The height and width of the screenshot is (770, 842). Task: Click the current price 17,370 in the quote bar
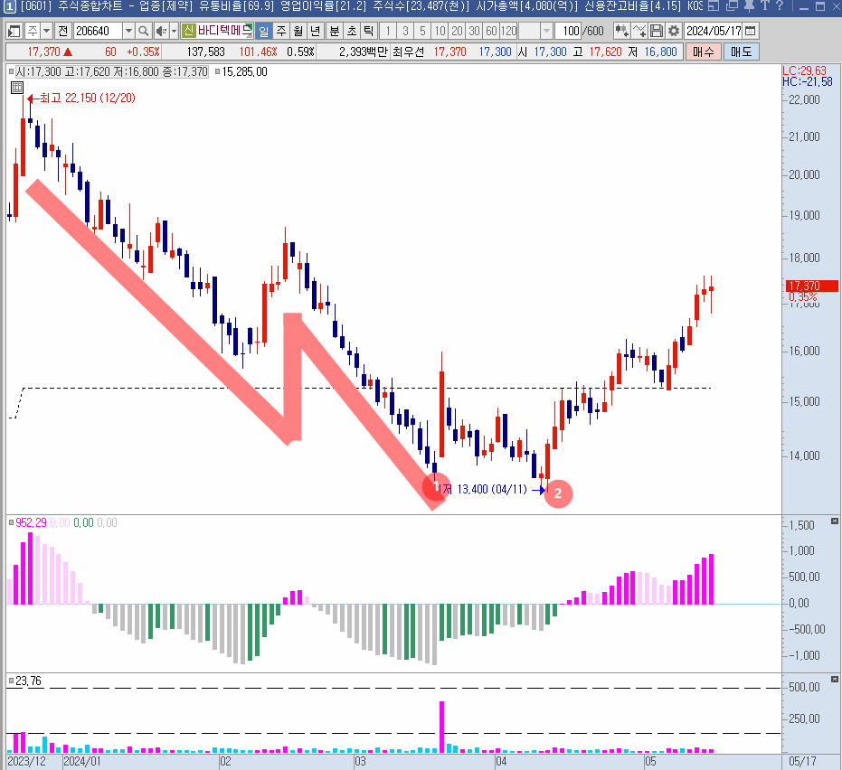43,52
